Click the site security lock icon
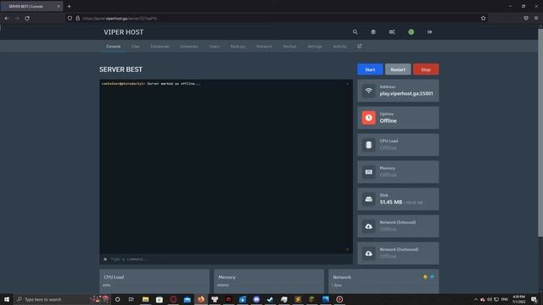Screen dimensions: 543x305 coord(77,18)
